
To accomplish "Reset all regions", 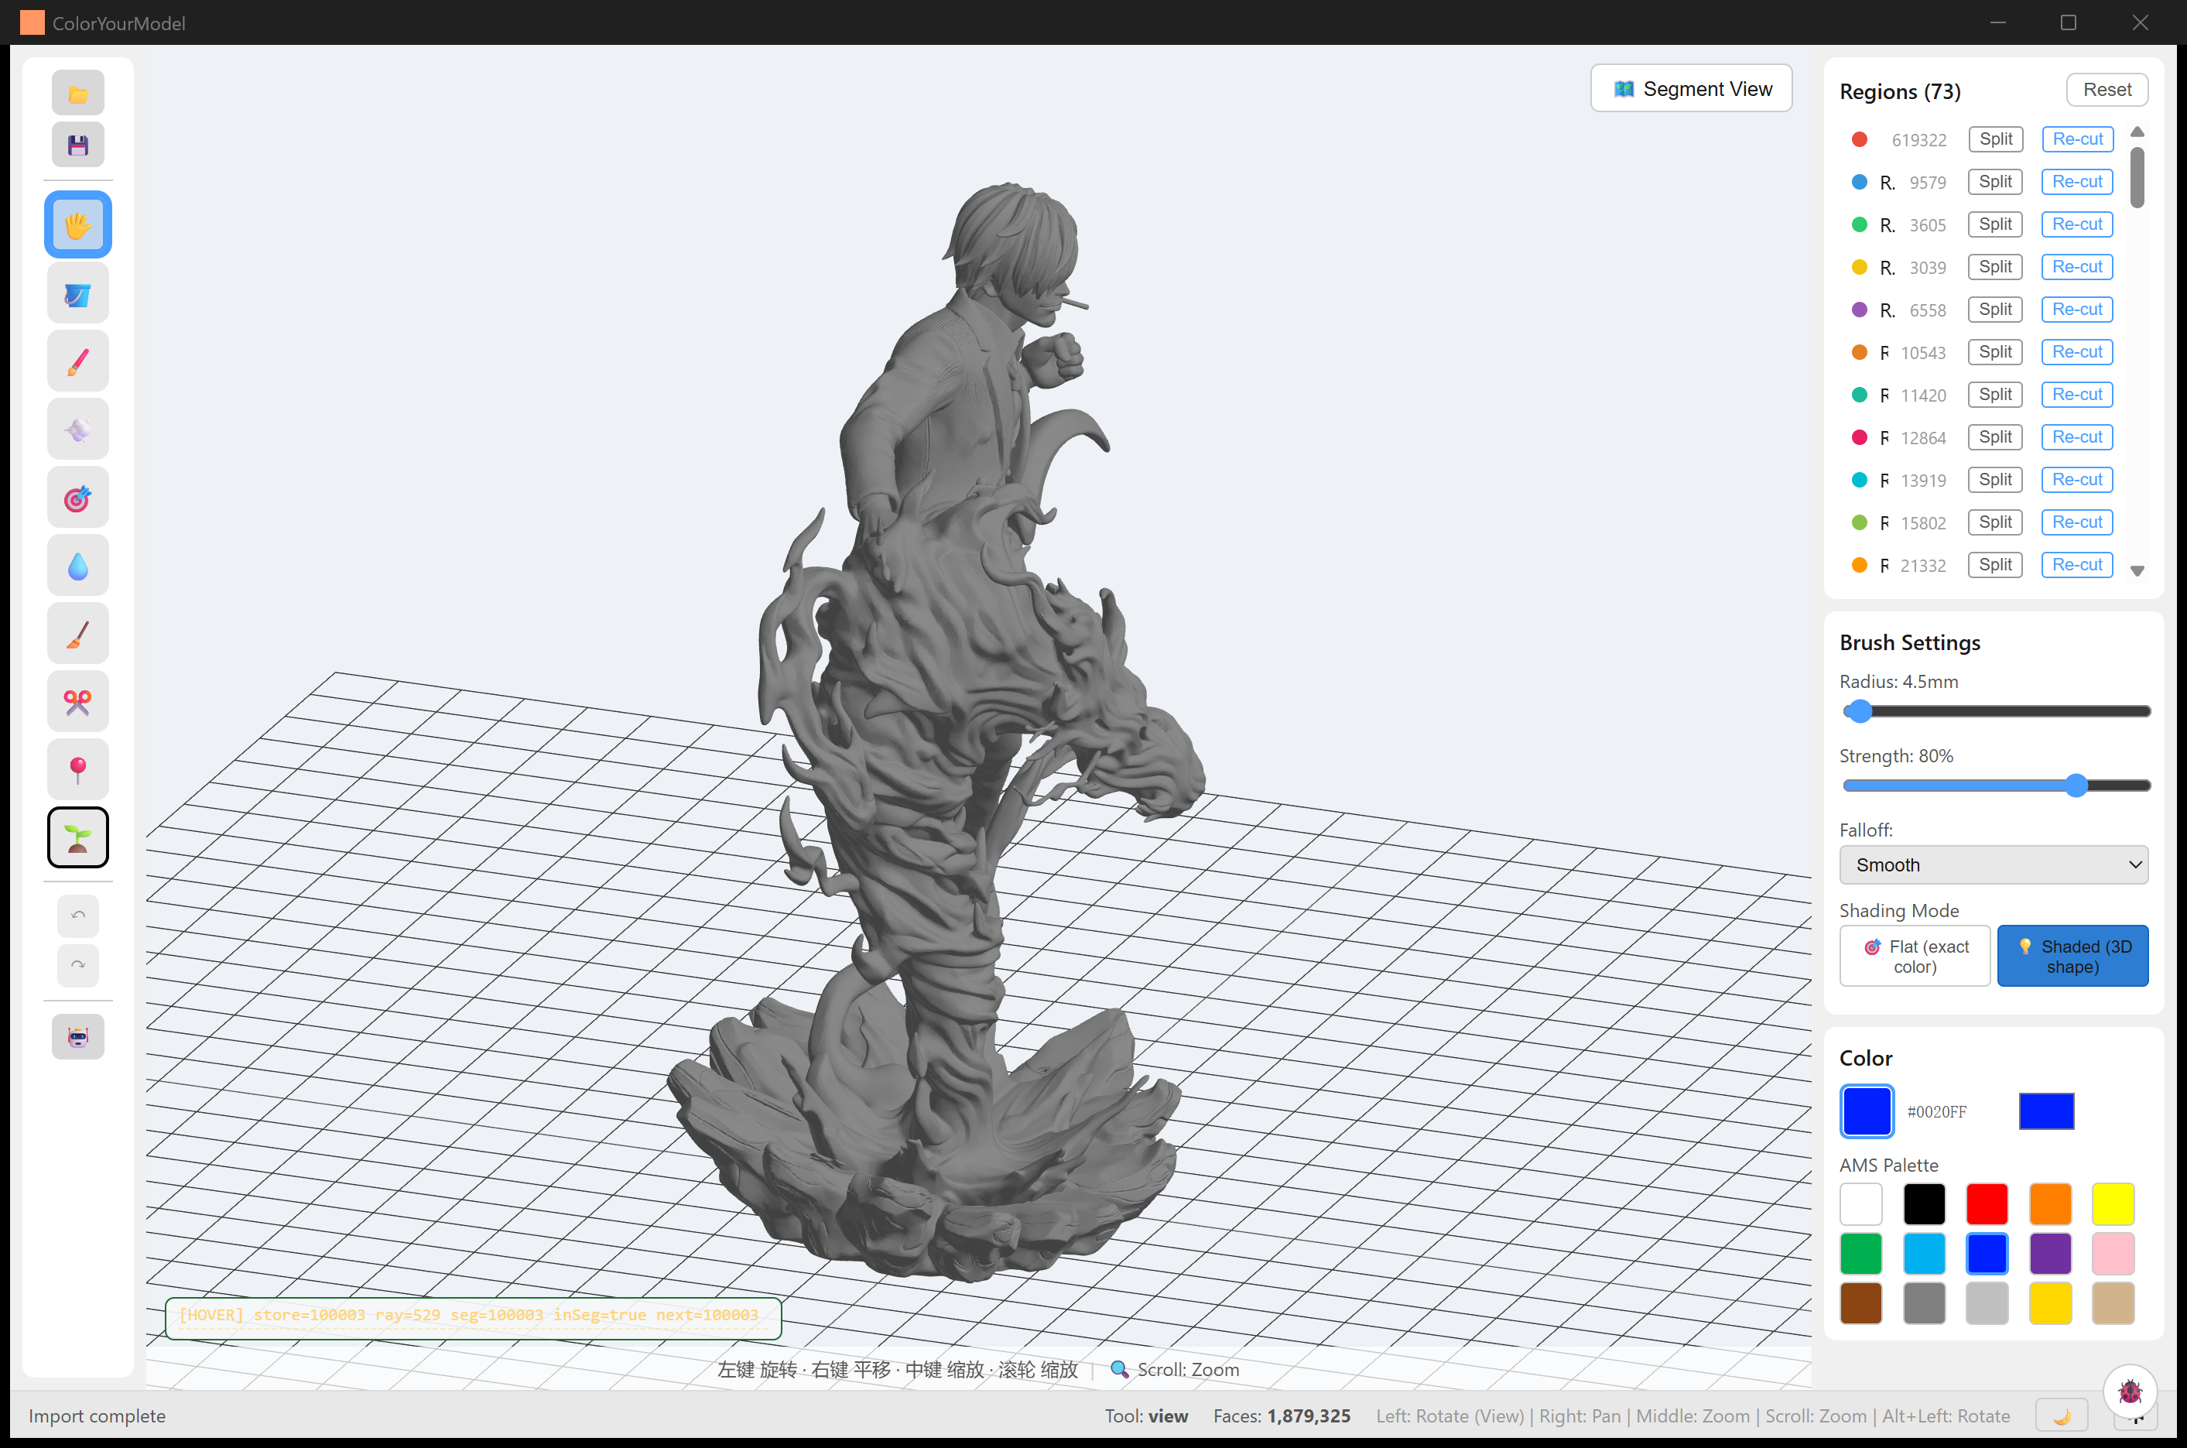I will tap(2107, 90).
